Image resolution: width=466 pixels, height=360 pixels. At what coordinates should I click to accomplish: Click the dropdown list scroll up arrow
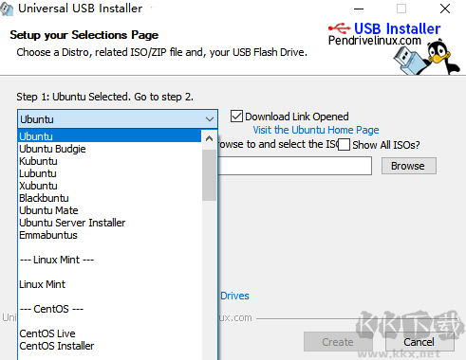(209, 138)
